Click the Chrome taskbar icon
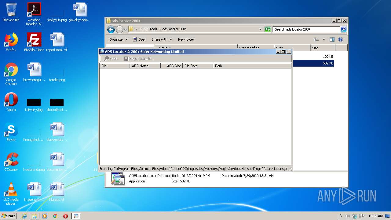Viewport: 391px width, 220px height. [x=55, y=216]
